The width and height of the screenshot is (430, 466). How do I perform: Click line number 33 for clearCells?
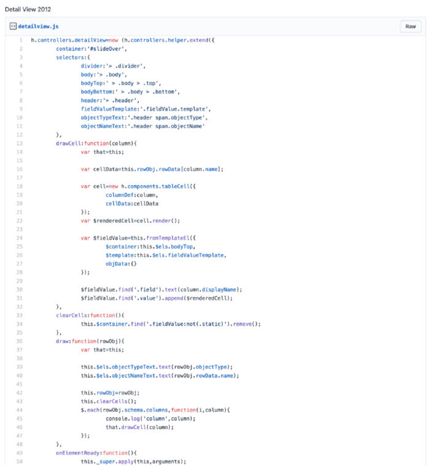click(20, 315)
